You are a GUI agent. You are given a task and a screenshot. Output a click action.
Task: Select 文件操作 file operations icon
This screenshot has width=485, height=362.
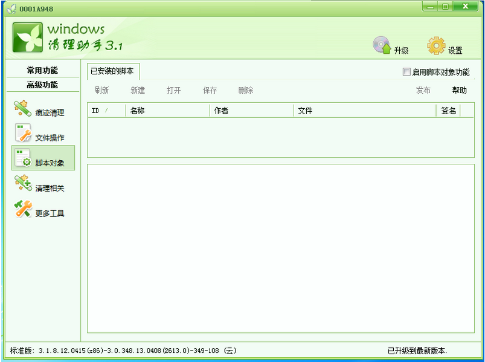(x=23, y=133)
